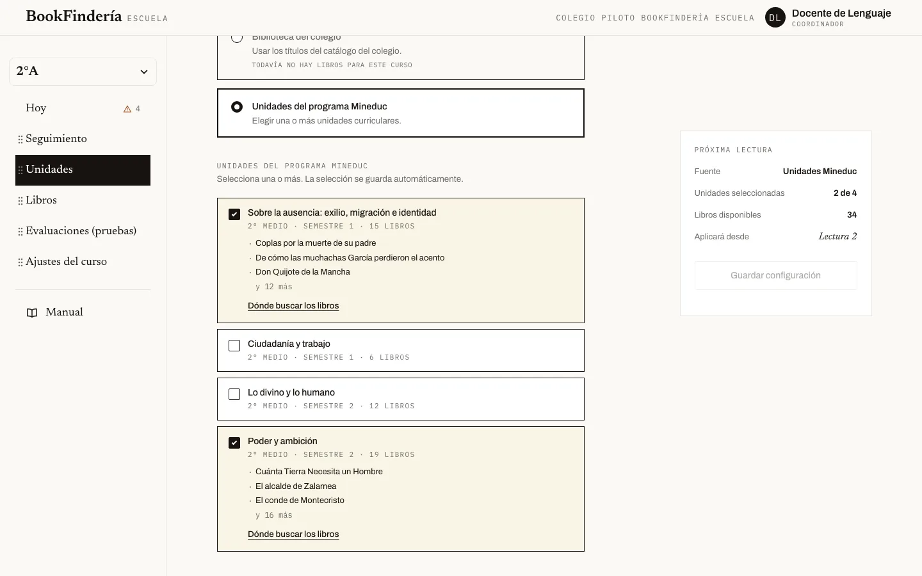Click Coplas por la muerte de su padre
922x576 pixels.
pyautogui.click(x=316, y=243)
